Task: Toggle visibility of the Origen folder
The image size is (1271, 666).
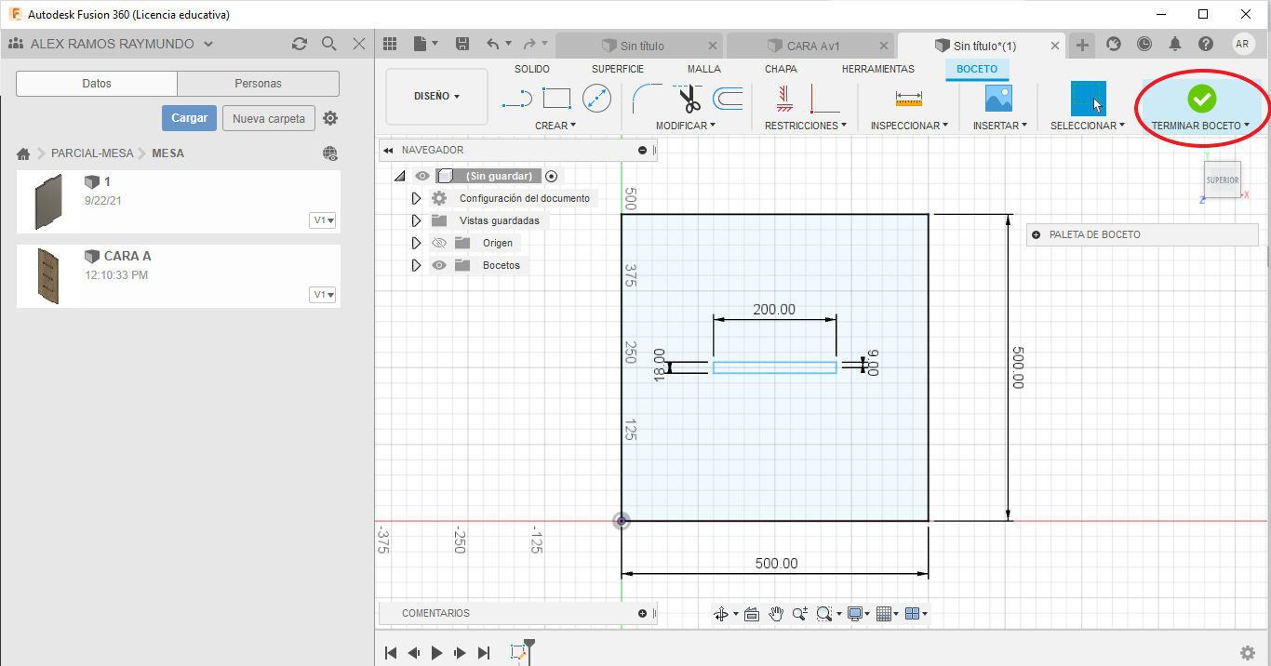Action: [439, 243]
